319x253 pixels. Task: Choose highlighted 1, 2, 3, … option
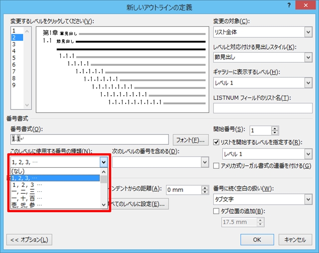pos(55,178)
